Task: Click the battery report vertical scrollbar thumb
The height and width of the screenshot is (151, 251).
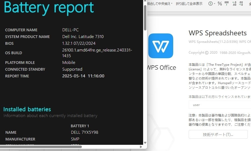Action: pyautogui.click(x=145, y=18)
